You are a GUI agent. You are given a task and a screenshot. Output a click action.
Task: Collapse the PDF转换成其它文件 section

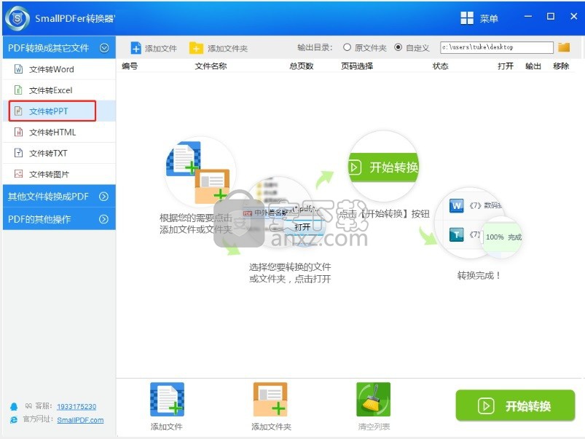point(104,48)
